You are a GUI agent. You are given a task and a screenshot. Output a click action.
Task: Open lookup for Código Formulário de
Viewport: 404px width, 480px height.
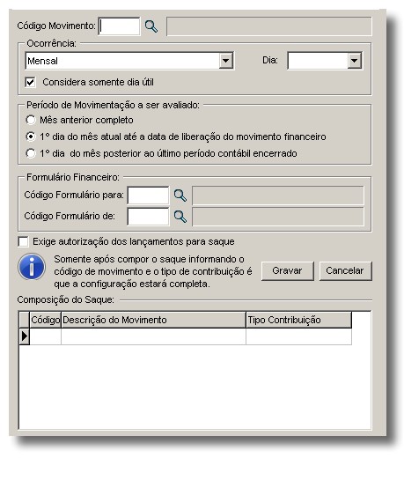point(180,217)
